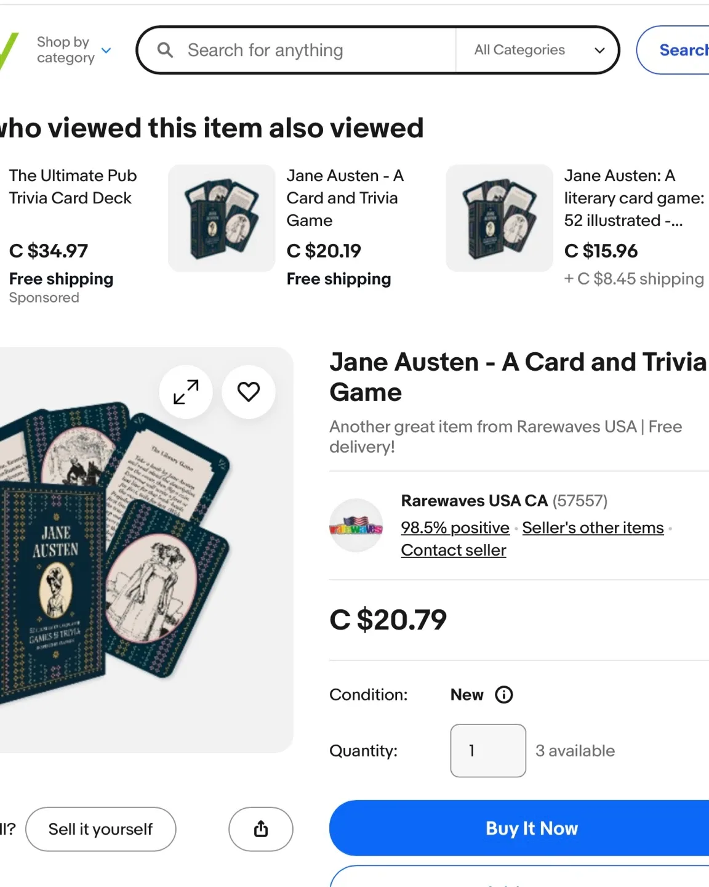
Task: Open the 98.5% positive feedback page
Action: coord(454,527)
